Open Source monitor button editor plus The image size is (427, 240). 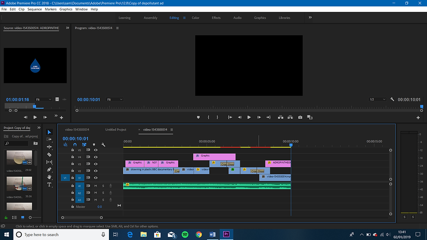(61, 118)
